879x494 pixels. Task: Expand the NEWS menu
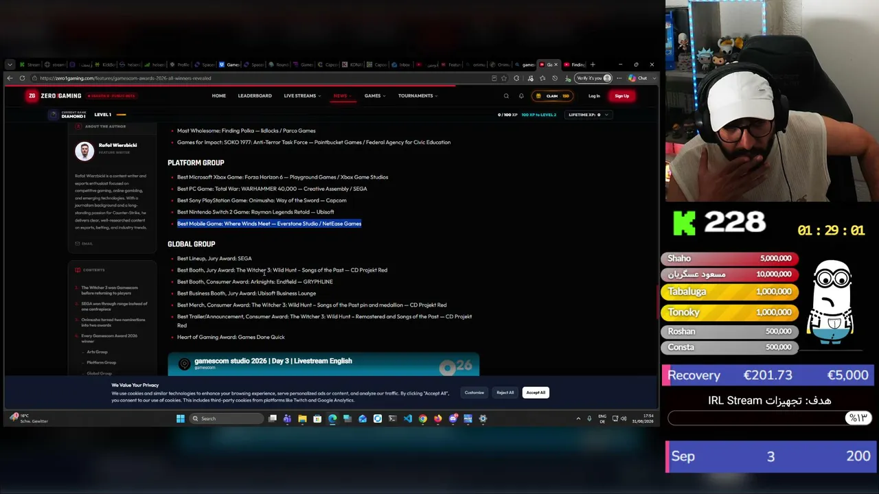tap(342, 96)
